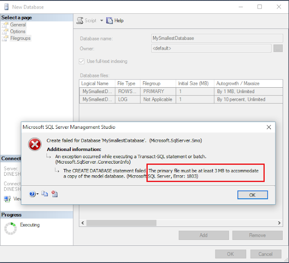Click the View connection properties icon
289x263 pixels.
tap(7, 199)
